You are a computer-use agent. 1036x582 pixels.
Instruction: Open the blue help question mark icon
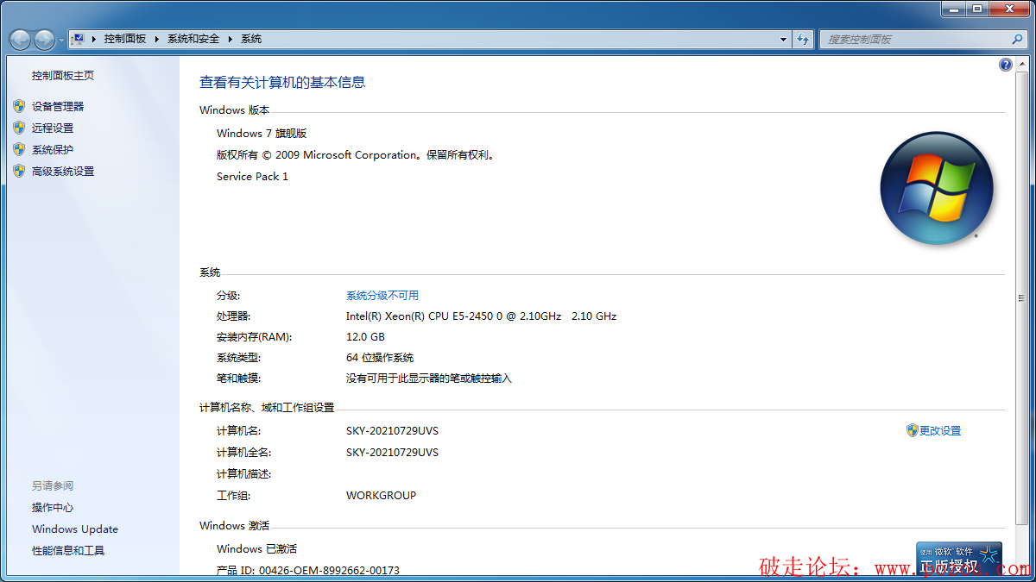click(x=1006, y=65)
